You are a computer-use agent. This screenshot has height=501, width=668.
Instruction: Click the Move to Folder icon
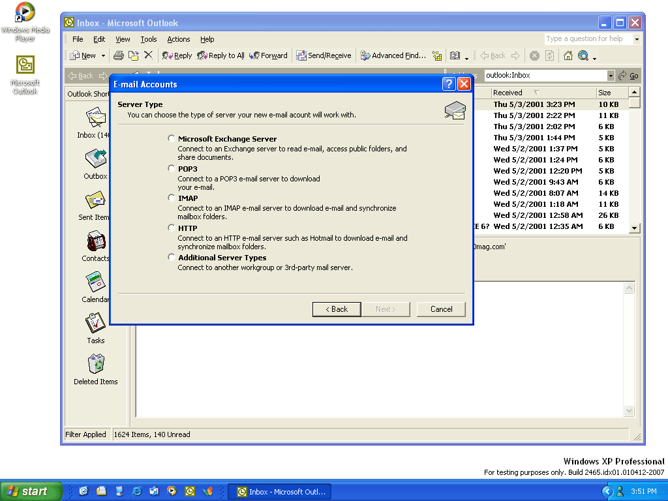(133, 55)
